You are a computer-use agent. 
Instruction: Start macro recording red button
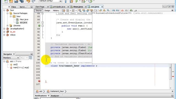pyautogui.click(x=122, y=11)
